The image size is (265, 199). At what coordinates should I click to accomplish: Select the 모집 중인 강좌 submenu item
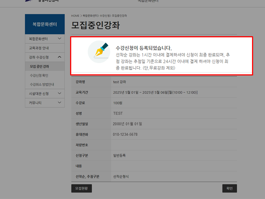45,66
